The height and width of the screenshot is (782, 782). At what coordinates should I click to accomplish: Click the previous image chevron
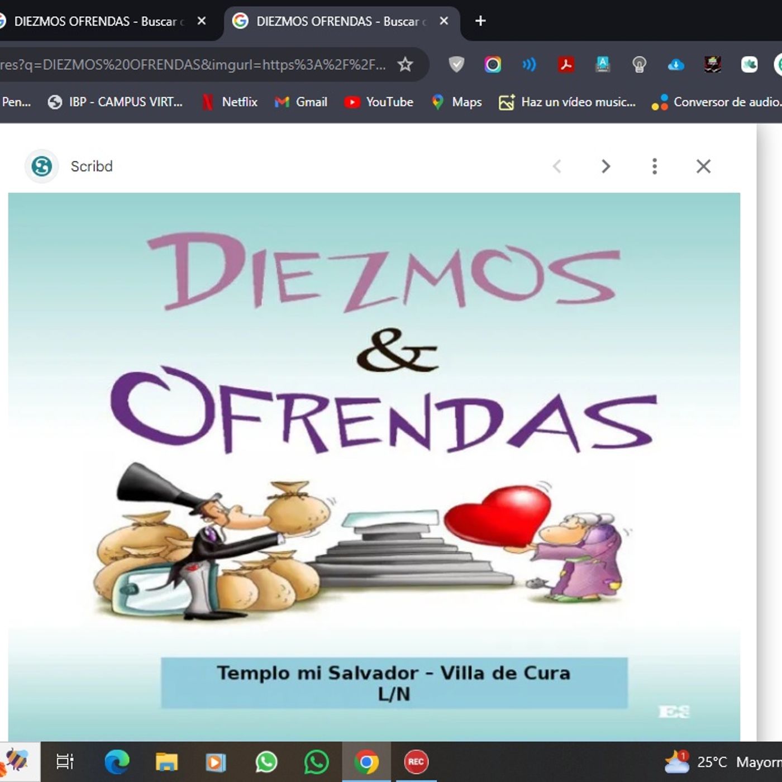[x=557, y=166]
